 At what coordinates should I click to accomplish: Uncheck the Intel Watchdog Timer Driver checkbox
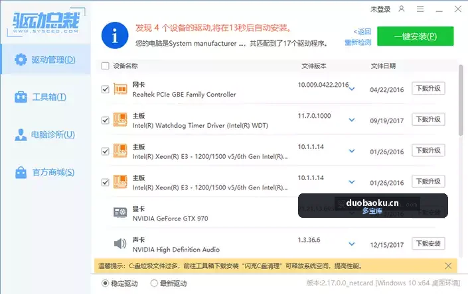pos(105,121)
